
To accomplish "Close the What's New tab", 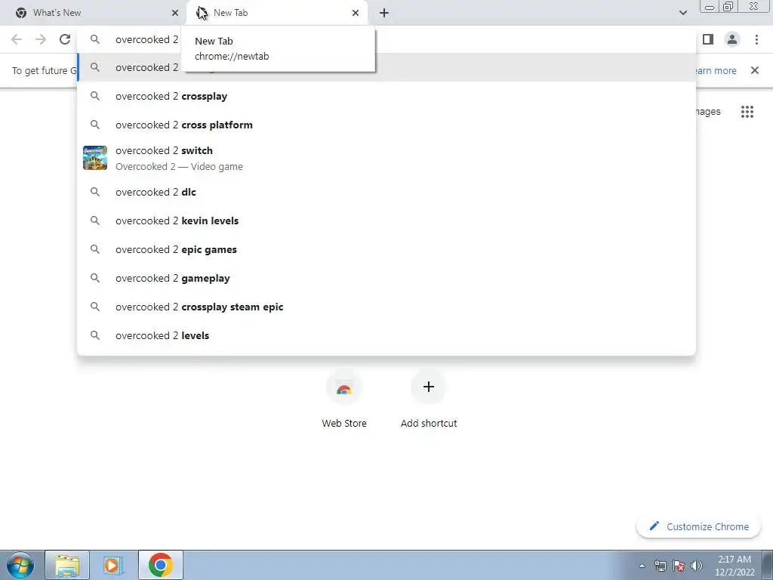I will point(175,13).
